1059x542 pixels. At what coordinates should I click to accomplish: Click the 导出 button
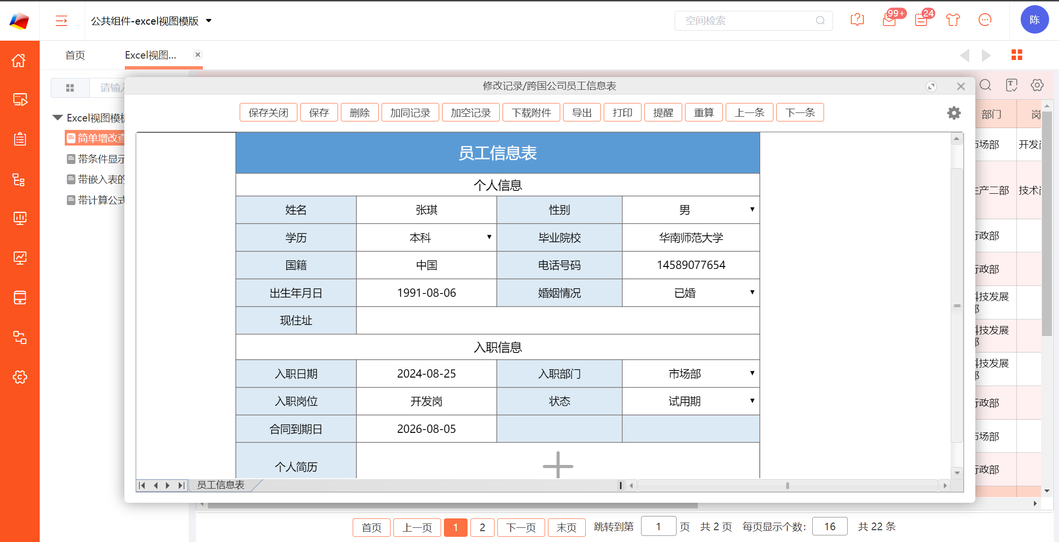coord(582,112)
